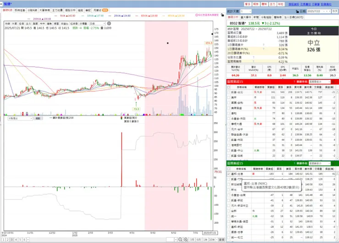Click the 200MA legend color line
Viewport: 339px width, 243px height.
(29, 19)
